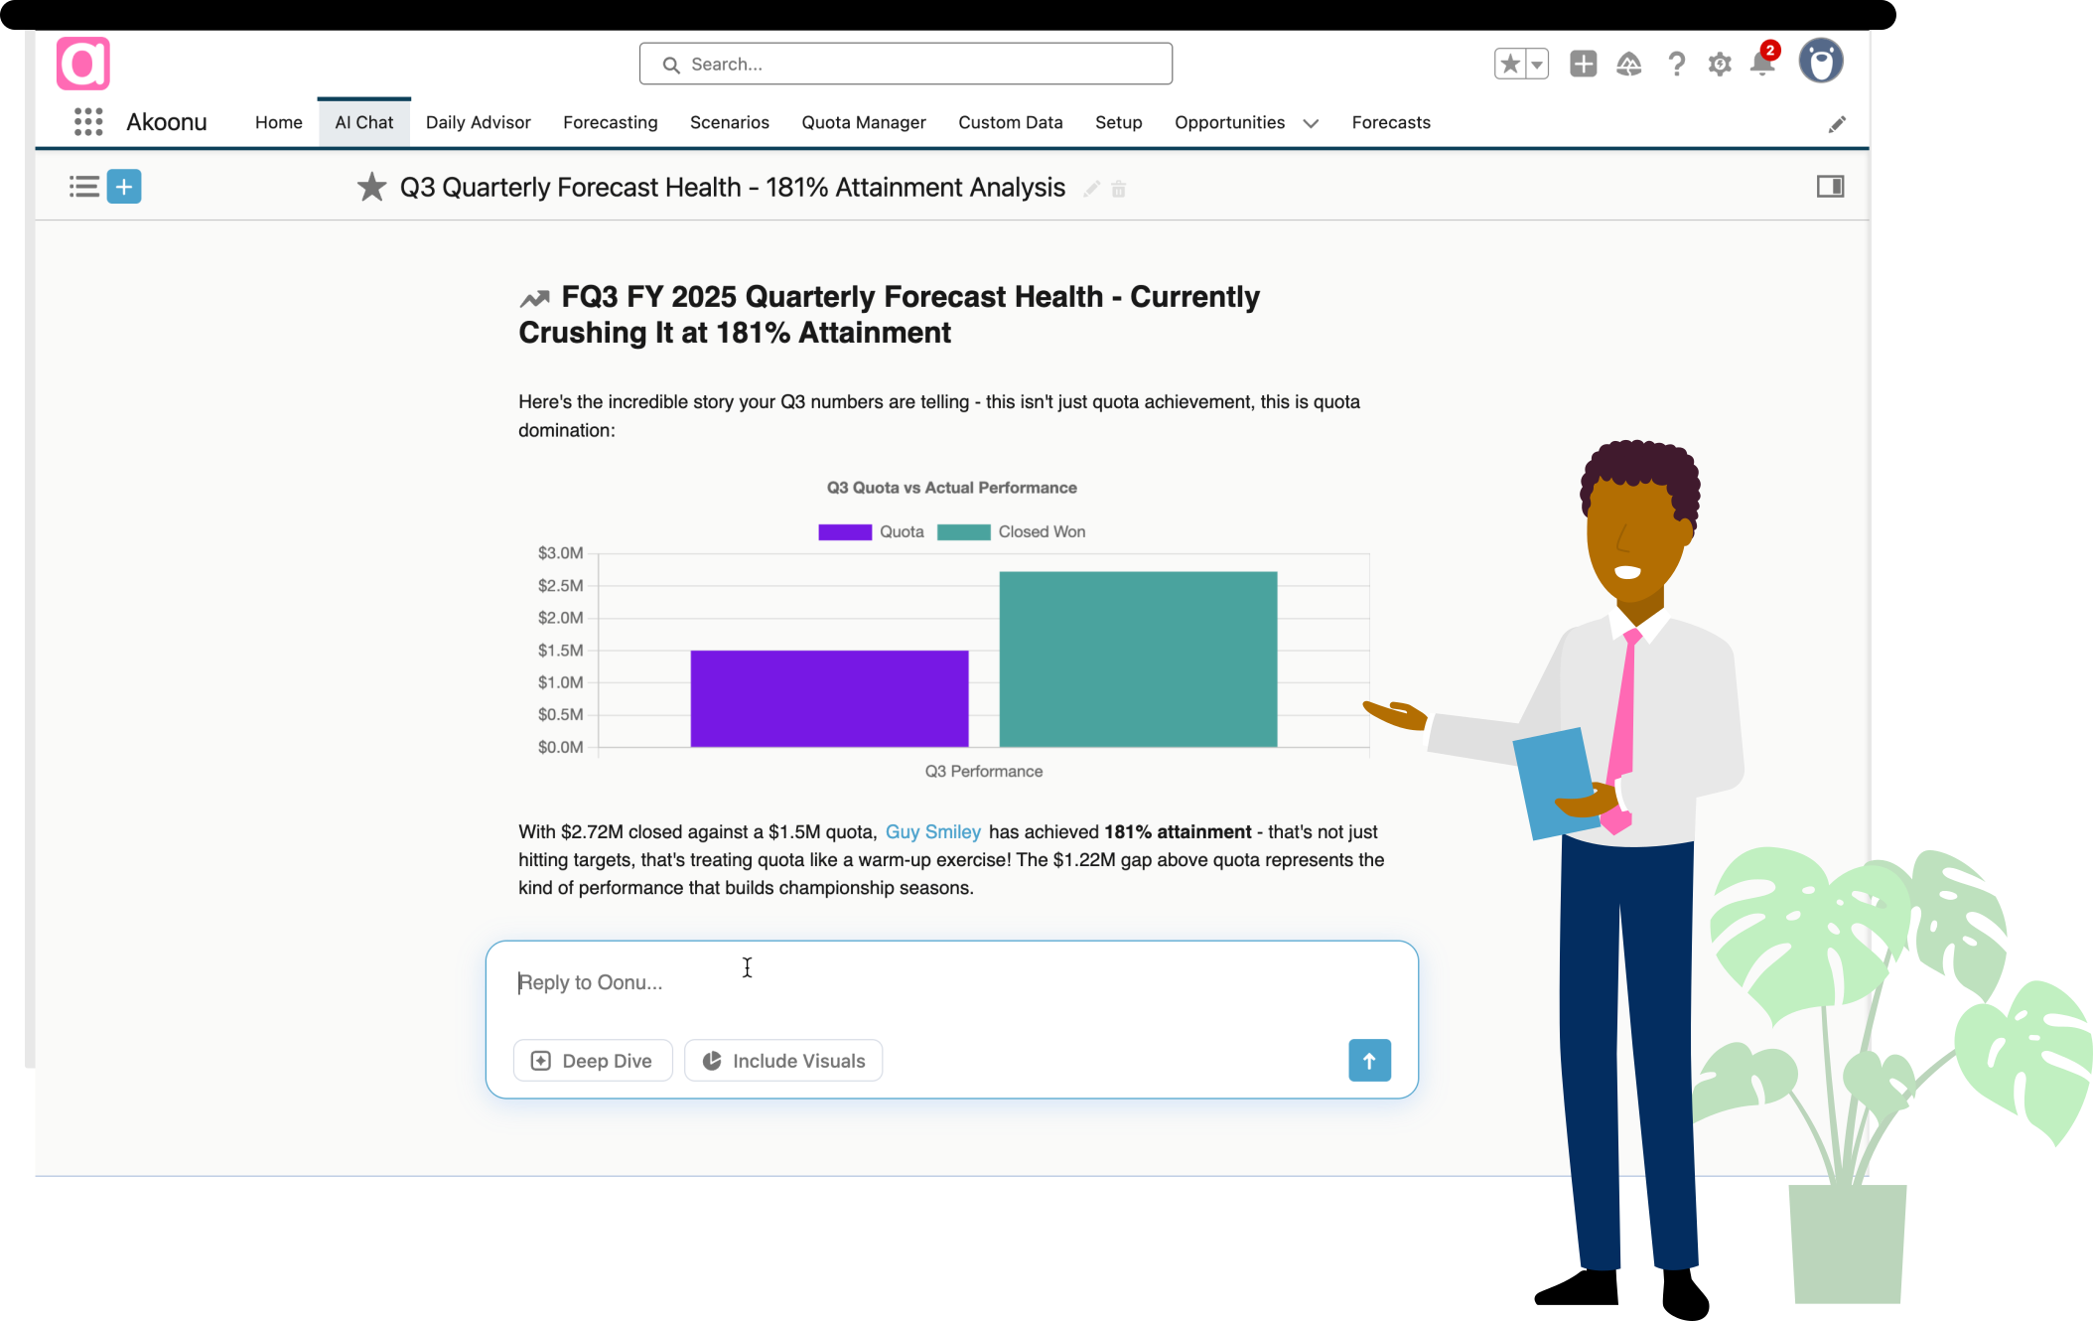This screenshot has height=1321, width=2093.
Task: Open the App Launcher grid icon
Action: click(88, 122)
